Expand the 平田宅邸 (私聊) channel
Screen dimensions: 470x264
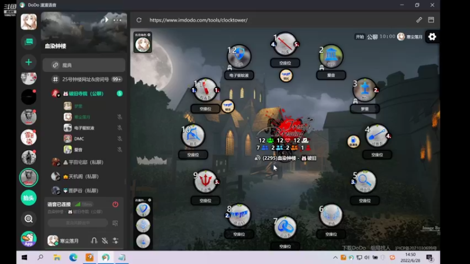pyautogui.click(x=84, y=163)
